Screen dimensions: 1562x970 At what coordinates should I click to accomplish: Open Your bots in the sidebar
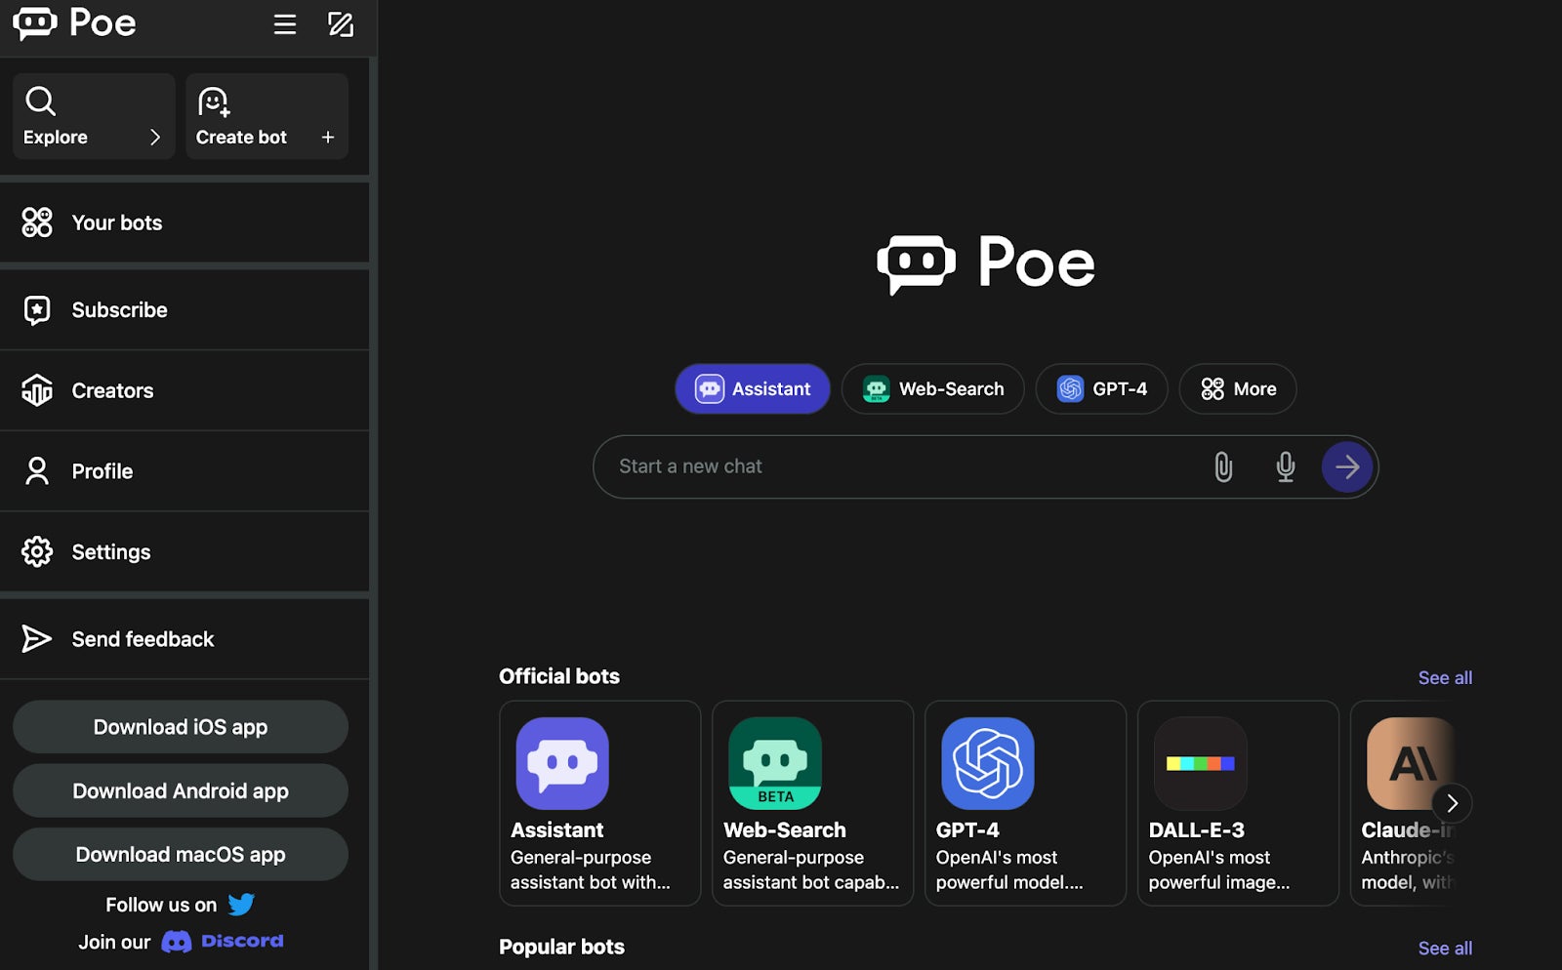185,222
